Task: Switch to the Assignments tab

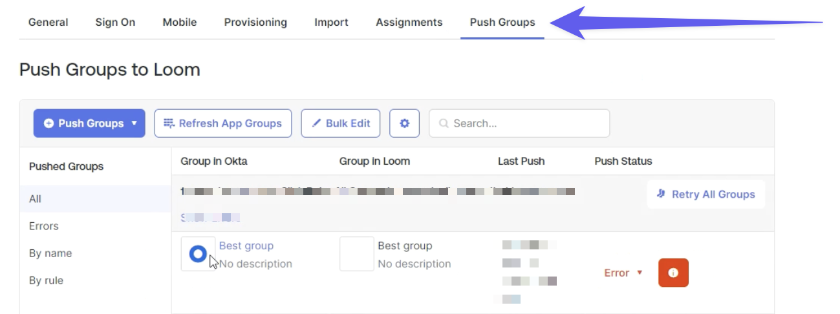Action: (409, 22)
